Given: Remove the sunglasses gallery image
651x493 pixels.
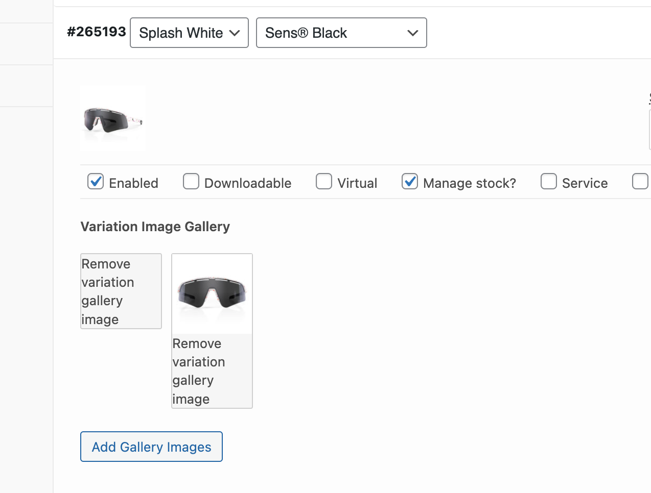Looking at the screenshot, I should (x=212, y=371).
